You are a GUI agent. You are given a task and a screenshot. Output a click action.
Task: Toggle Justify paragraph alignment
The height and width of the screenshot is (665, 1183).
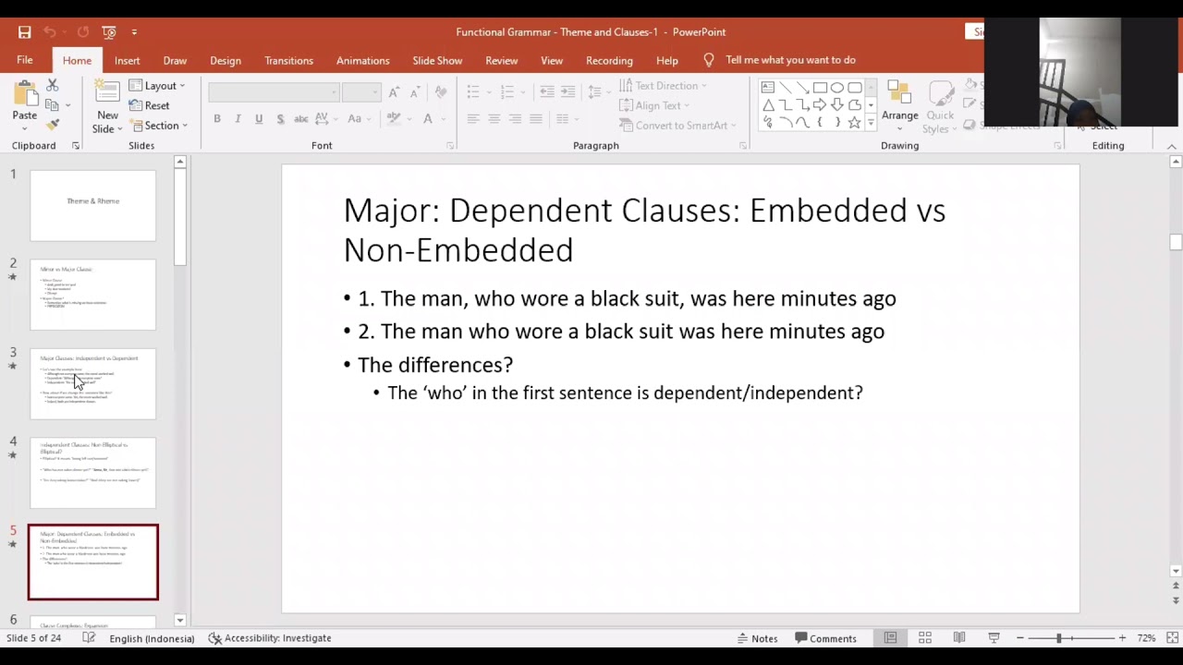(x=535, y=119)
